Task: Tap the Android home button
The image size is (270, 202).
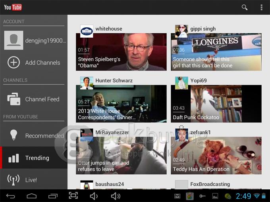Action: (x=32, y=196)
